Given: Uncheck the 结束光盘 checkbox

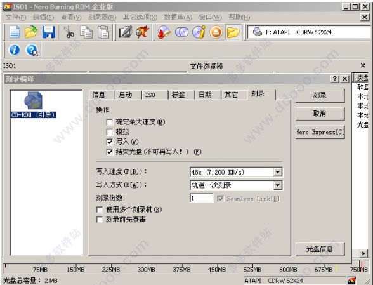Looking at the screenshot, I should (109, 152).
